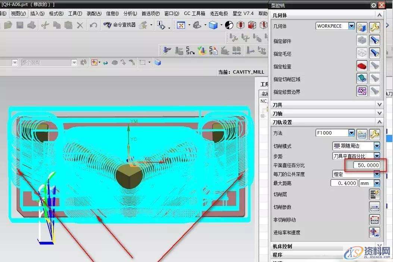Open the 首选项 menu

click(150, 13)
